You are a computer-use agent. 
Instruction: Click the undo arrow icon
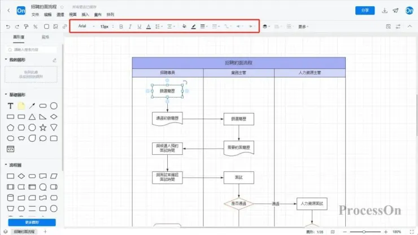coord(8,27)
